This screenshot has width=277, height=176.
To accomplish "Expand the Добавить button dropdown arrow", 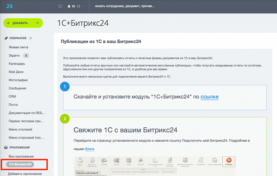I will point(37,23).
